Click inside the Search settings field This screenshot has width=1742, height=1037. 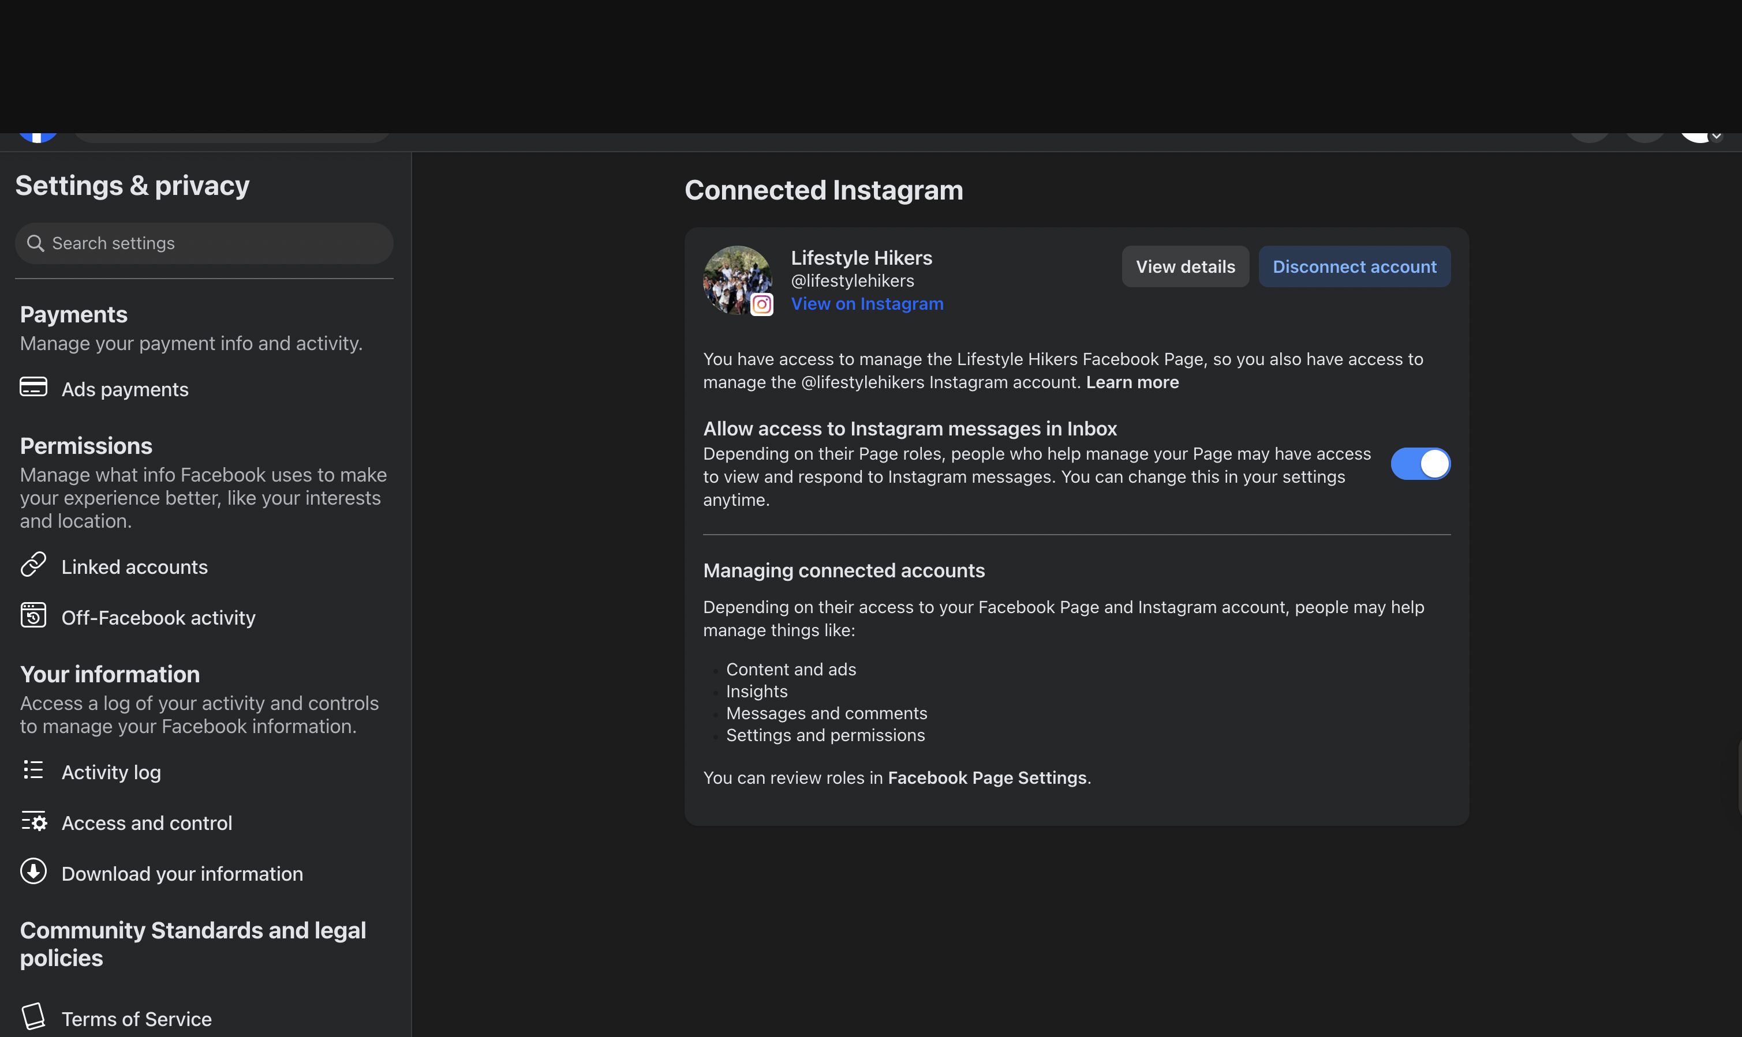[x=203, y=242]
